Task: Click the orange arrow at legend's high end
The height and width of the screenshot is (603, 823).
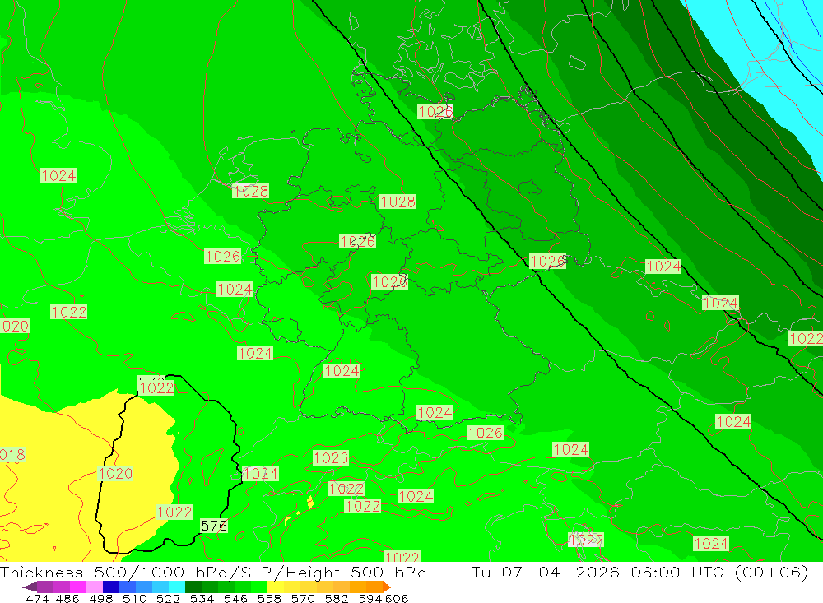Action: 387,587
